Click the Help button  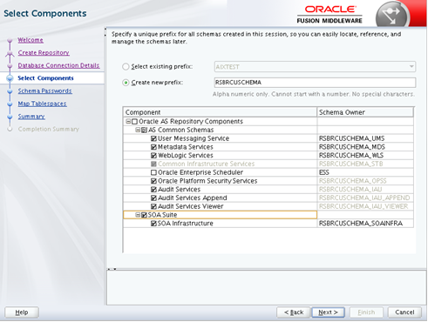coord(22,312)
